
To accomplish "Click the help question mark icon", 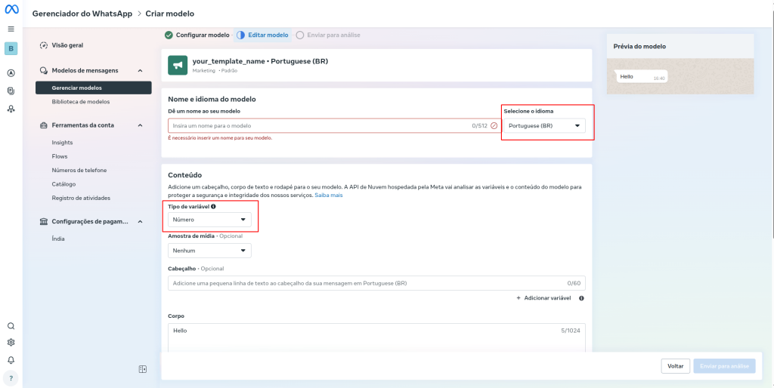I will pyautogui.click(x=11, y=377).
